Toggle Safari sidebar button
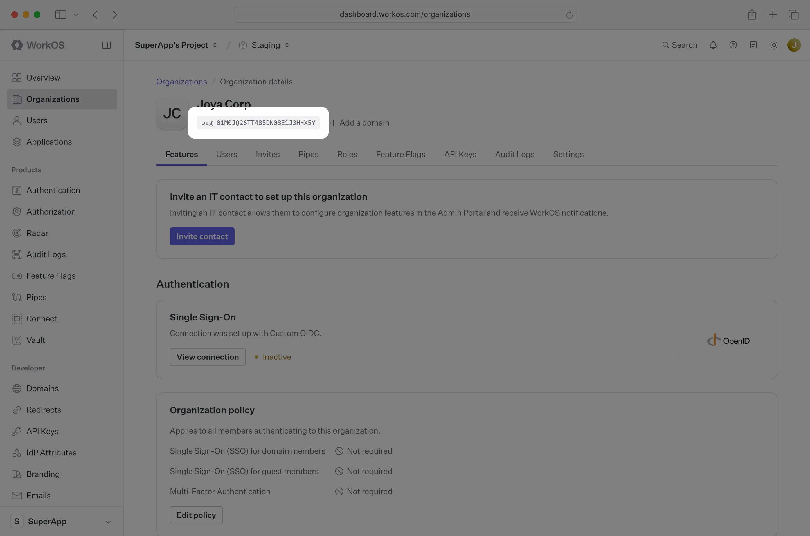 tap(61, 15)
